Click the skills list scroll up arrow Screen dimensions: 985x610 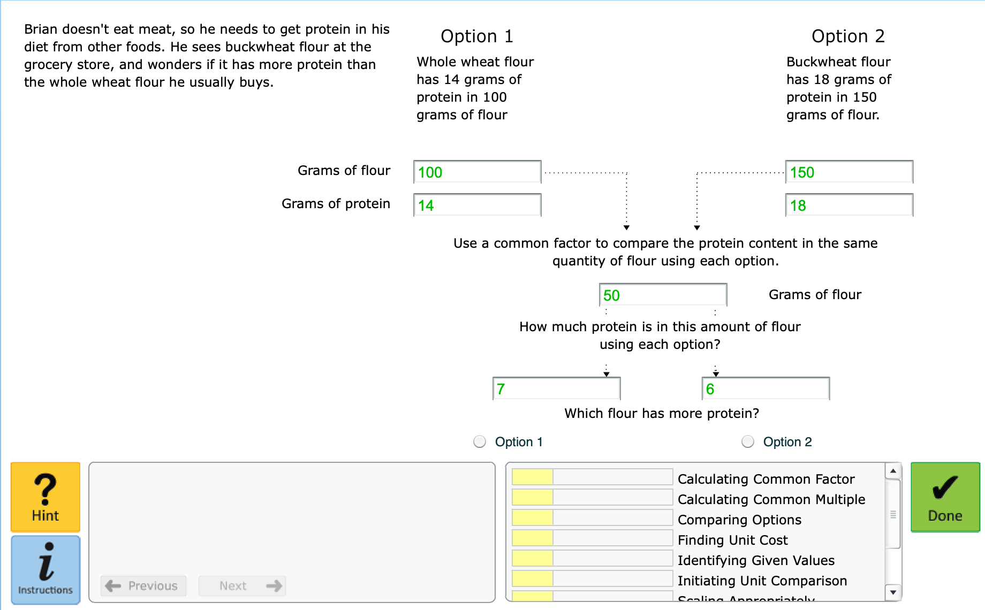[x=893, y=471]
